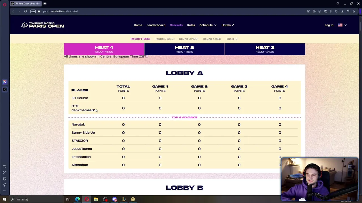
Task: Expand the Schedule dropdown menu
Action: coord(208,25)
